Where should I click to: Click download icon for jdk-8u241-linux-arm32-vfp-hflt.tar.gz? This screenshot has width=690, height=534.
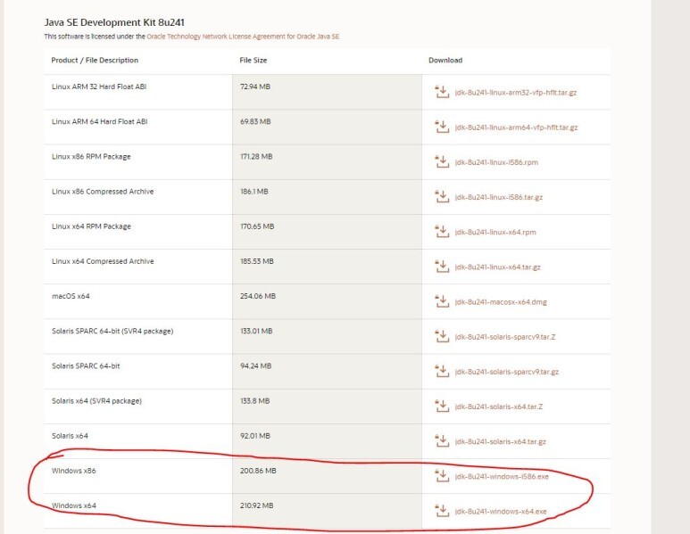click(x=442, y=92)
